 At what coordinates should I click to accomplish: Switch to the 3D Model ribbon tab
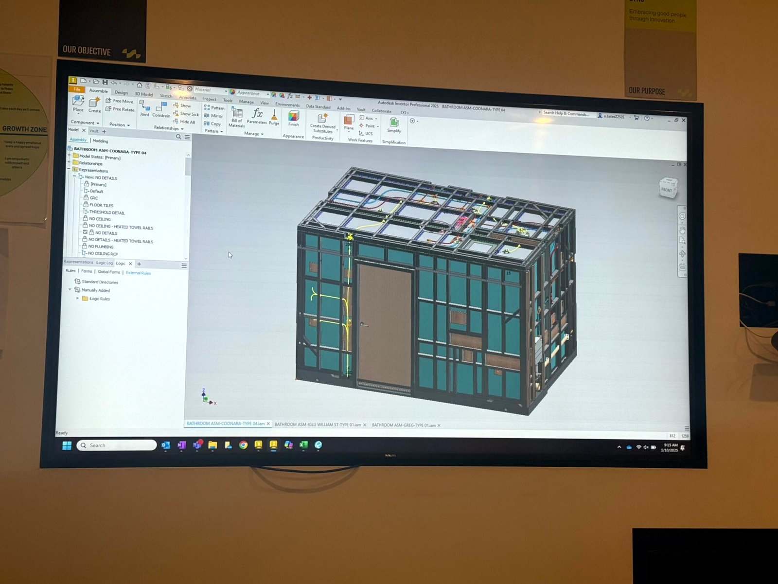(x=144, y=94)
